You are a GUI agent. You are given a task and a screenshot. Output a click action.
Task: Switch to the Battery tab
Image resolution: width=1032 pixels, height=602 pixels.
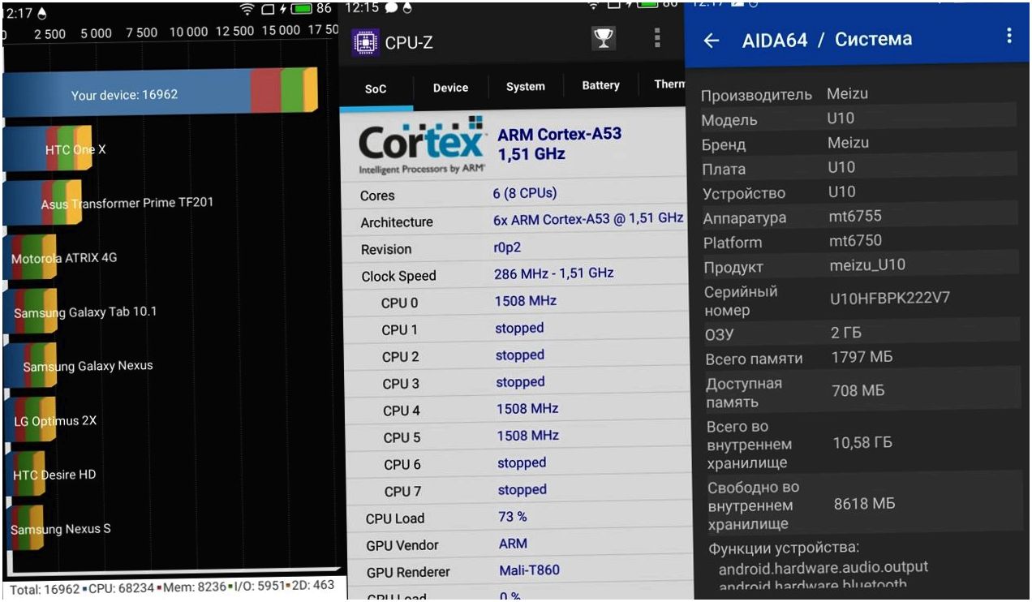[600, 86]
